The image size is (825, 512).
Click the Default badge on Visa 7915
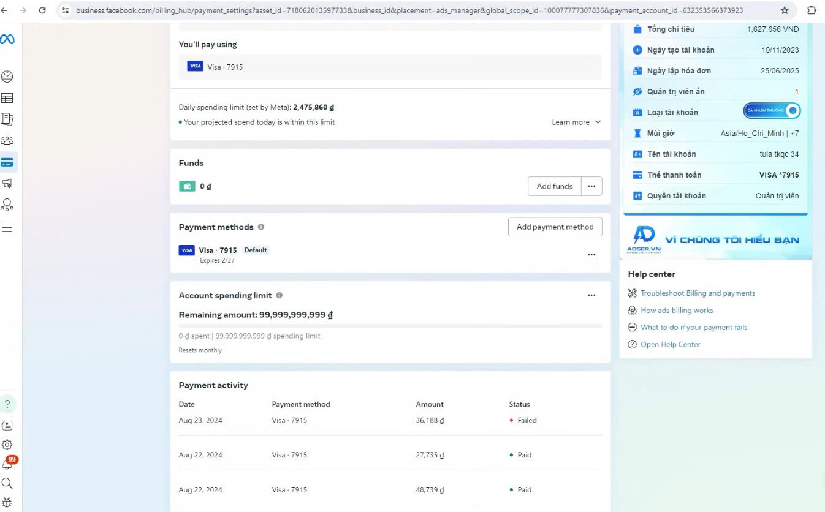(256, 250)
